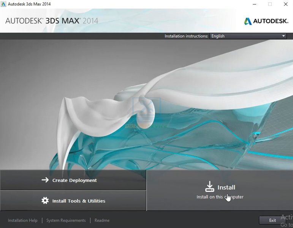This screenshot has width=293, height=228.
Task: Click the arrow icon beside Create Deployment
Action: coord(45,180)
